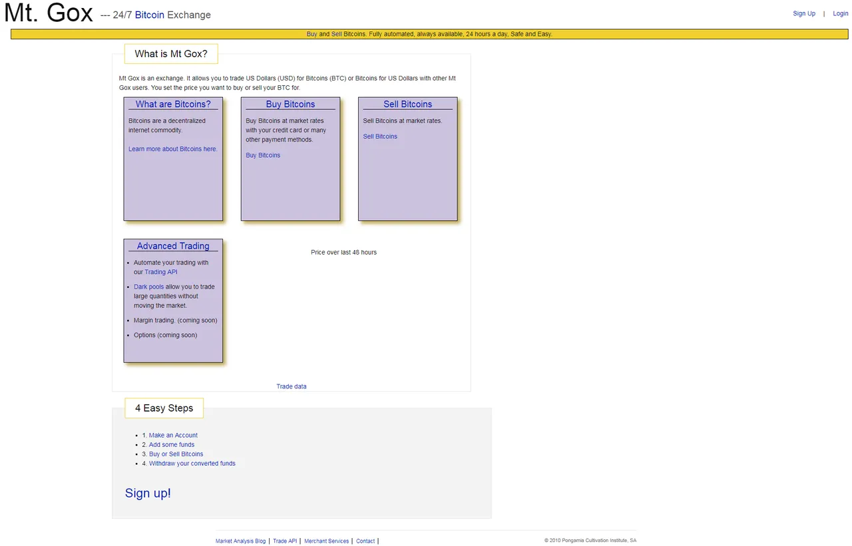This screenshot has height=546, width=852.
Task: Click the small 'Sell Bitcoins' link in the card body
Action: [380, 136]
